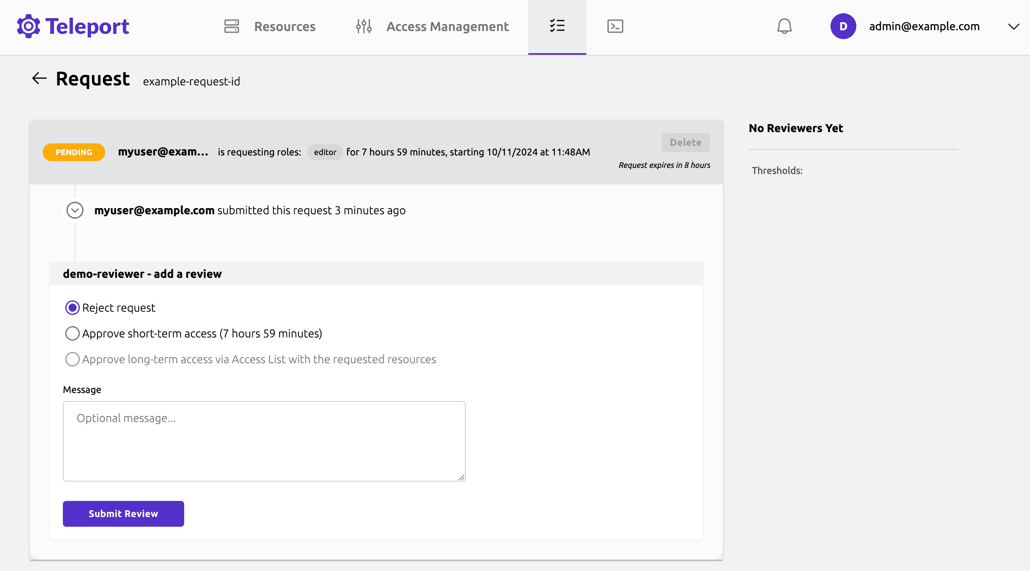Open the terminal icon panel

615,26
